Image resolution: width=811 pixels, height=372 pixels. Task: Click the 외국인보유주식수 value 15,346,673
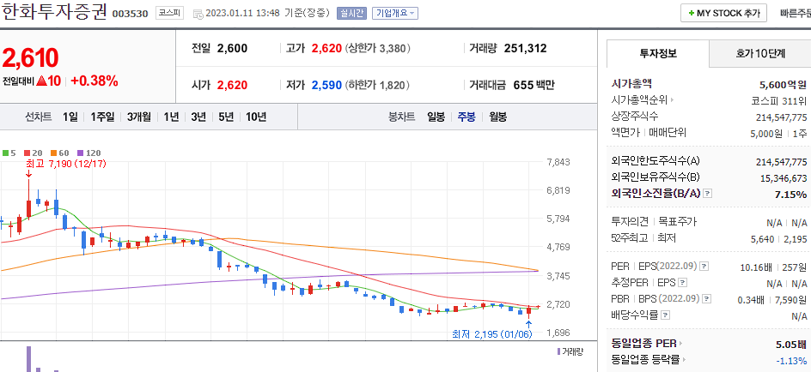(x=784, y=178)
